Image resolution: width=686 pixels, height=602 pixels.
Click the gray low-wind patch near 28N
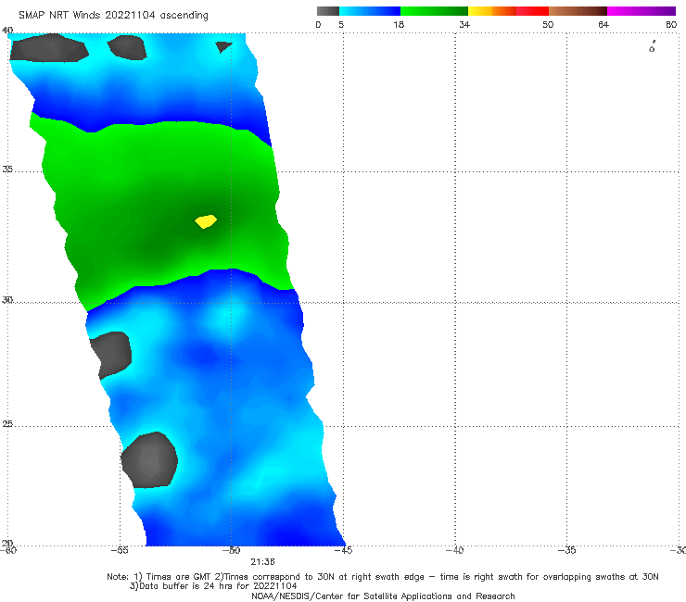(x=111, y=355)
